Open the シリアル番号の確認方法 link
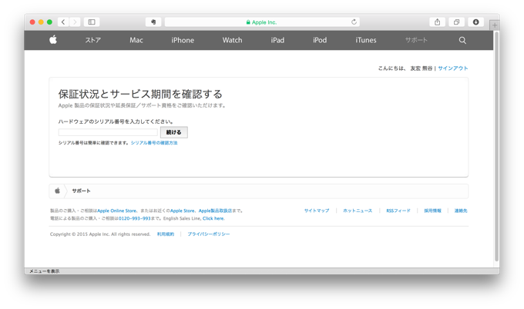Viewport: 524px width, 309px height. (154, 143)
